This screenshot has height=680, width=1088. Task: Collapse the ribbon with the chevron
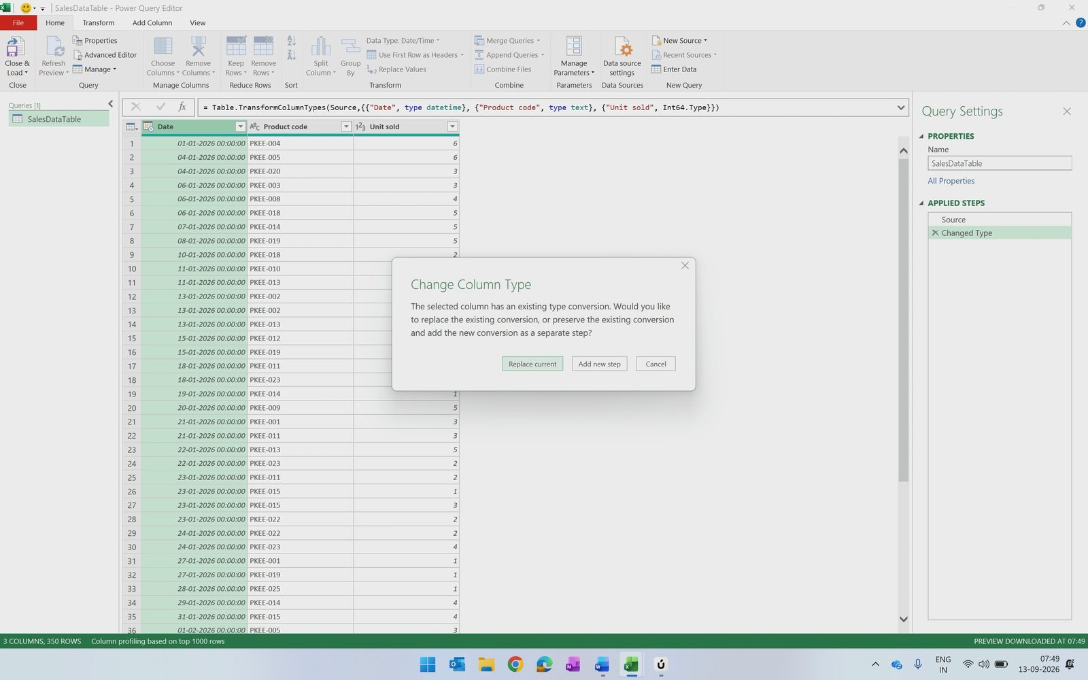(x=1066, y=23)
